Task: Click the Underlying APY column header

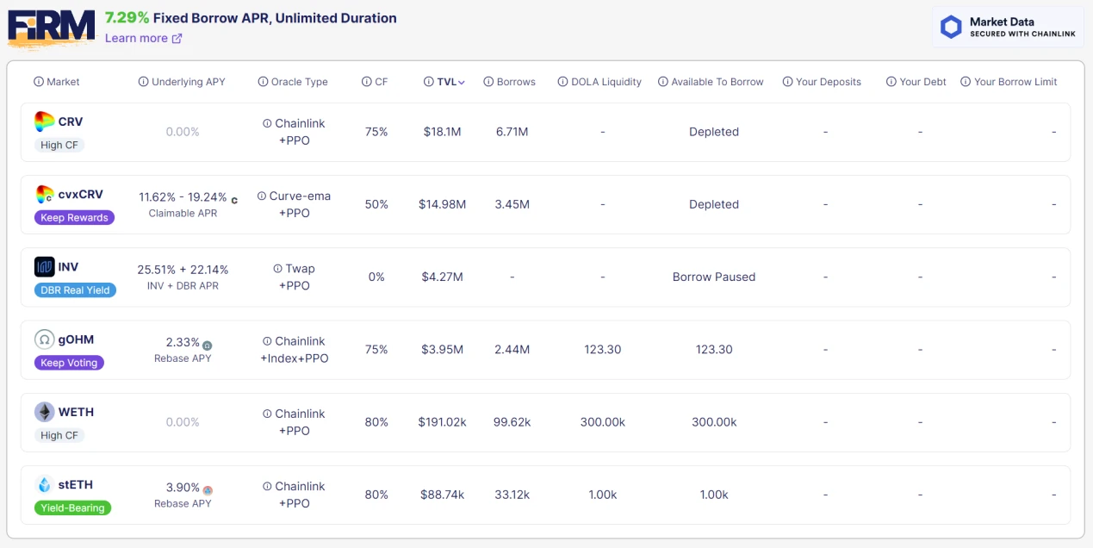Action: pyautogui.click(x=188, y=82)
